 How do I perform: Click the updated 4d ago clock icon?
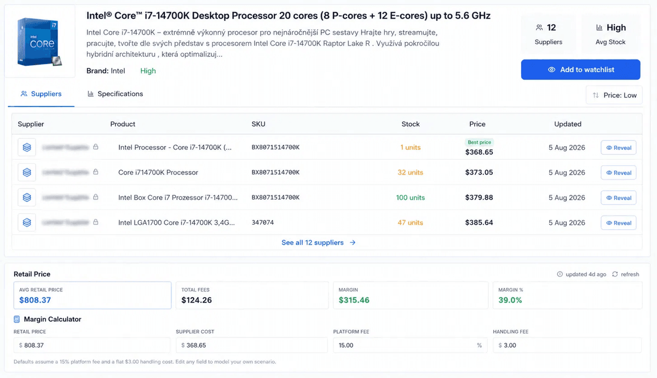pos(560,274)
